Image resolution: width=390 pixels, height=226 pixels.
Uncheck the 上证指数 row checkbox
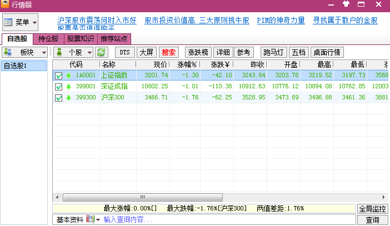coord(58,76)
